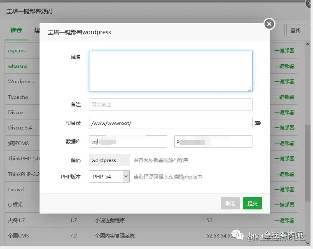This screenshot has height=249, width=313.
Task: Deploy CI框架 via 一键部署 link
Action: click(x=285, y=204)
